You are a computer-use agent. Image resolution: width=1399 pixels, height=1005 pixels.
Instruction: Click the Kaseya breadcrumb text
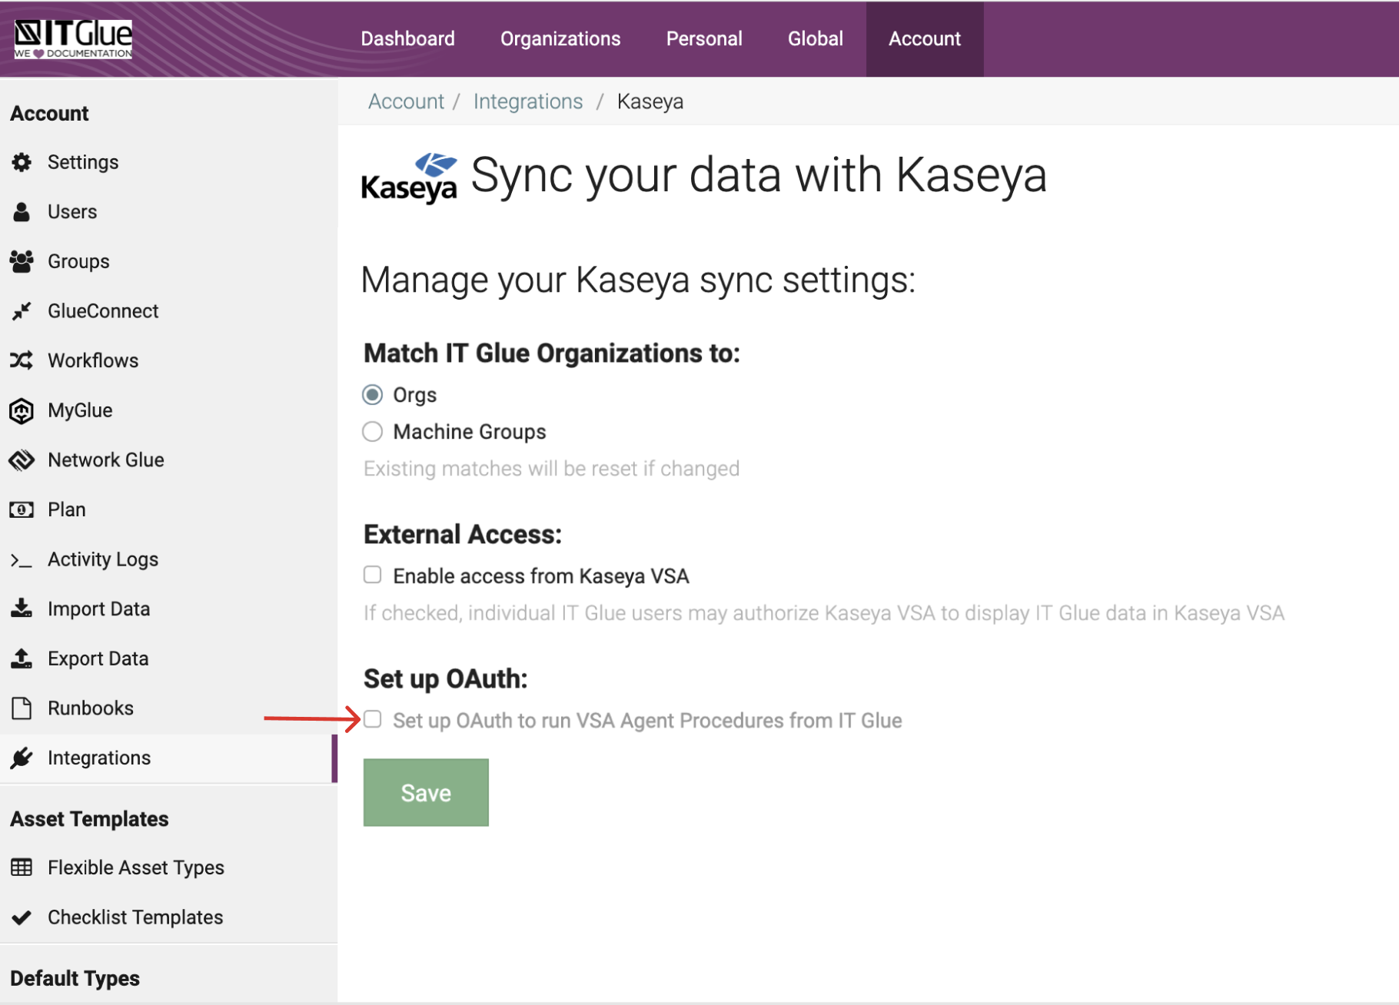(650, 101)
